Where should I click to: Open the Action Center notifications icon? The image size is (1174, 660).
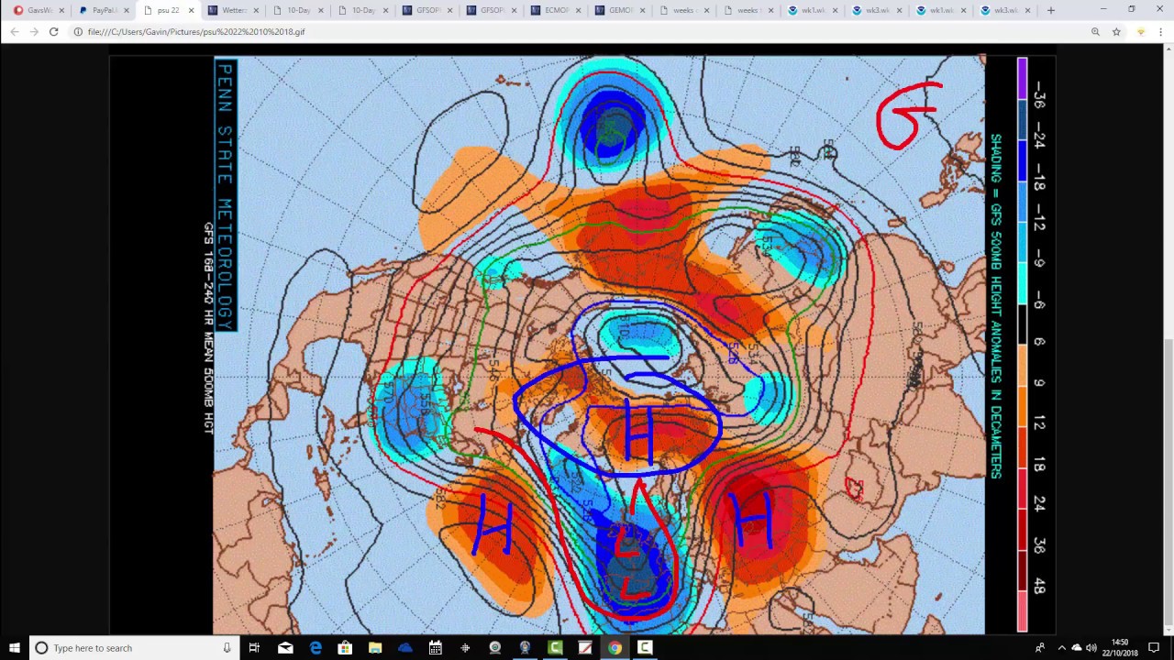[x=1154, y=648]
